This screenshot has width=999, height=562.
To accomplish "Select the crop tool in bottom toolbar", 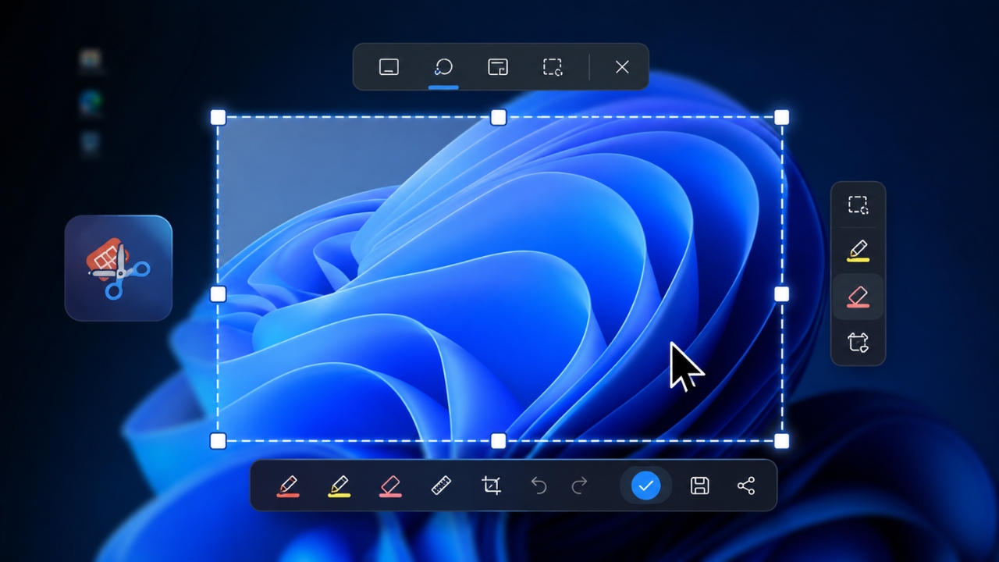I will pyautogui.click(x=491, y=486).
